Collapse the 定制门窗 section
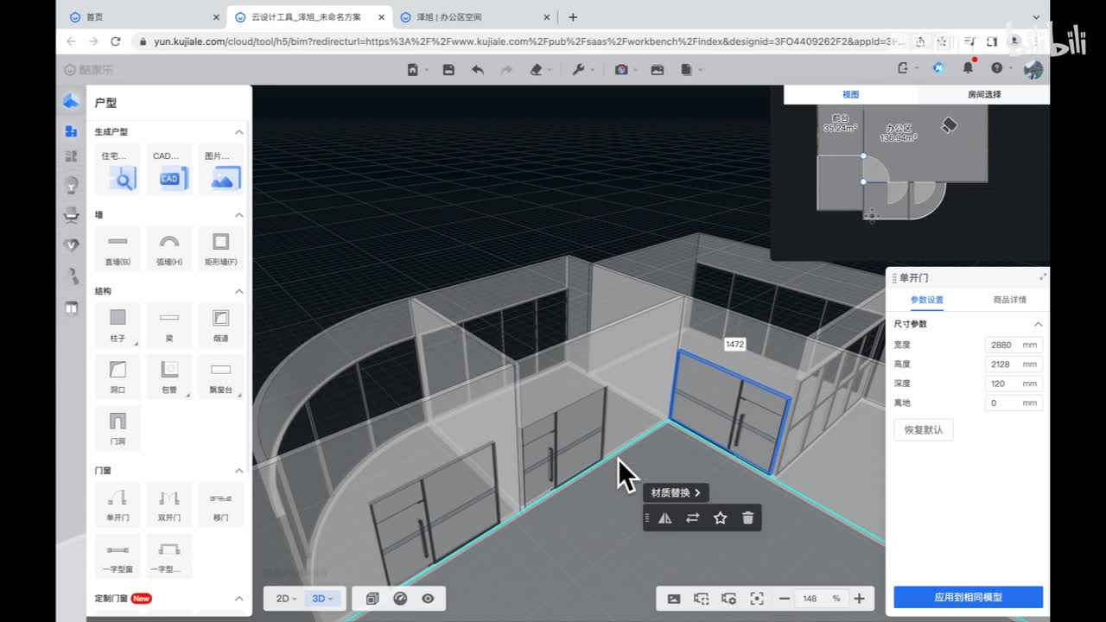The width and height of the screenshot is (1106, 622). tap(239, 599)
